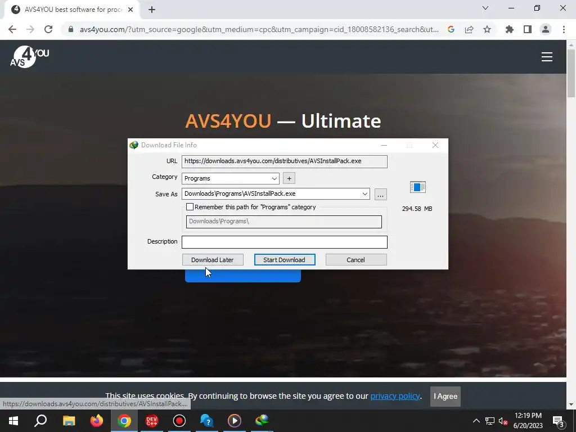Click the Start Download button
Viewport: 576px width, 432px height.
[284, 260]
